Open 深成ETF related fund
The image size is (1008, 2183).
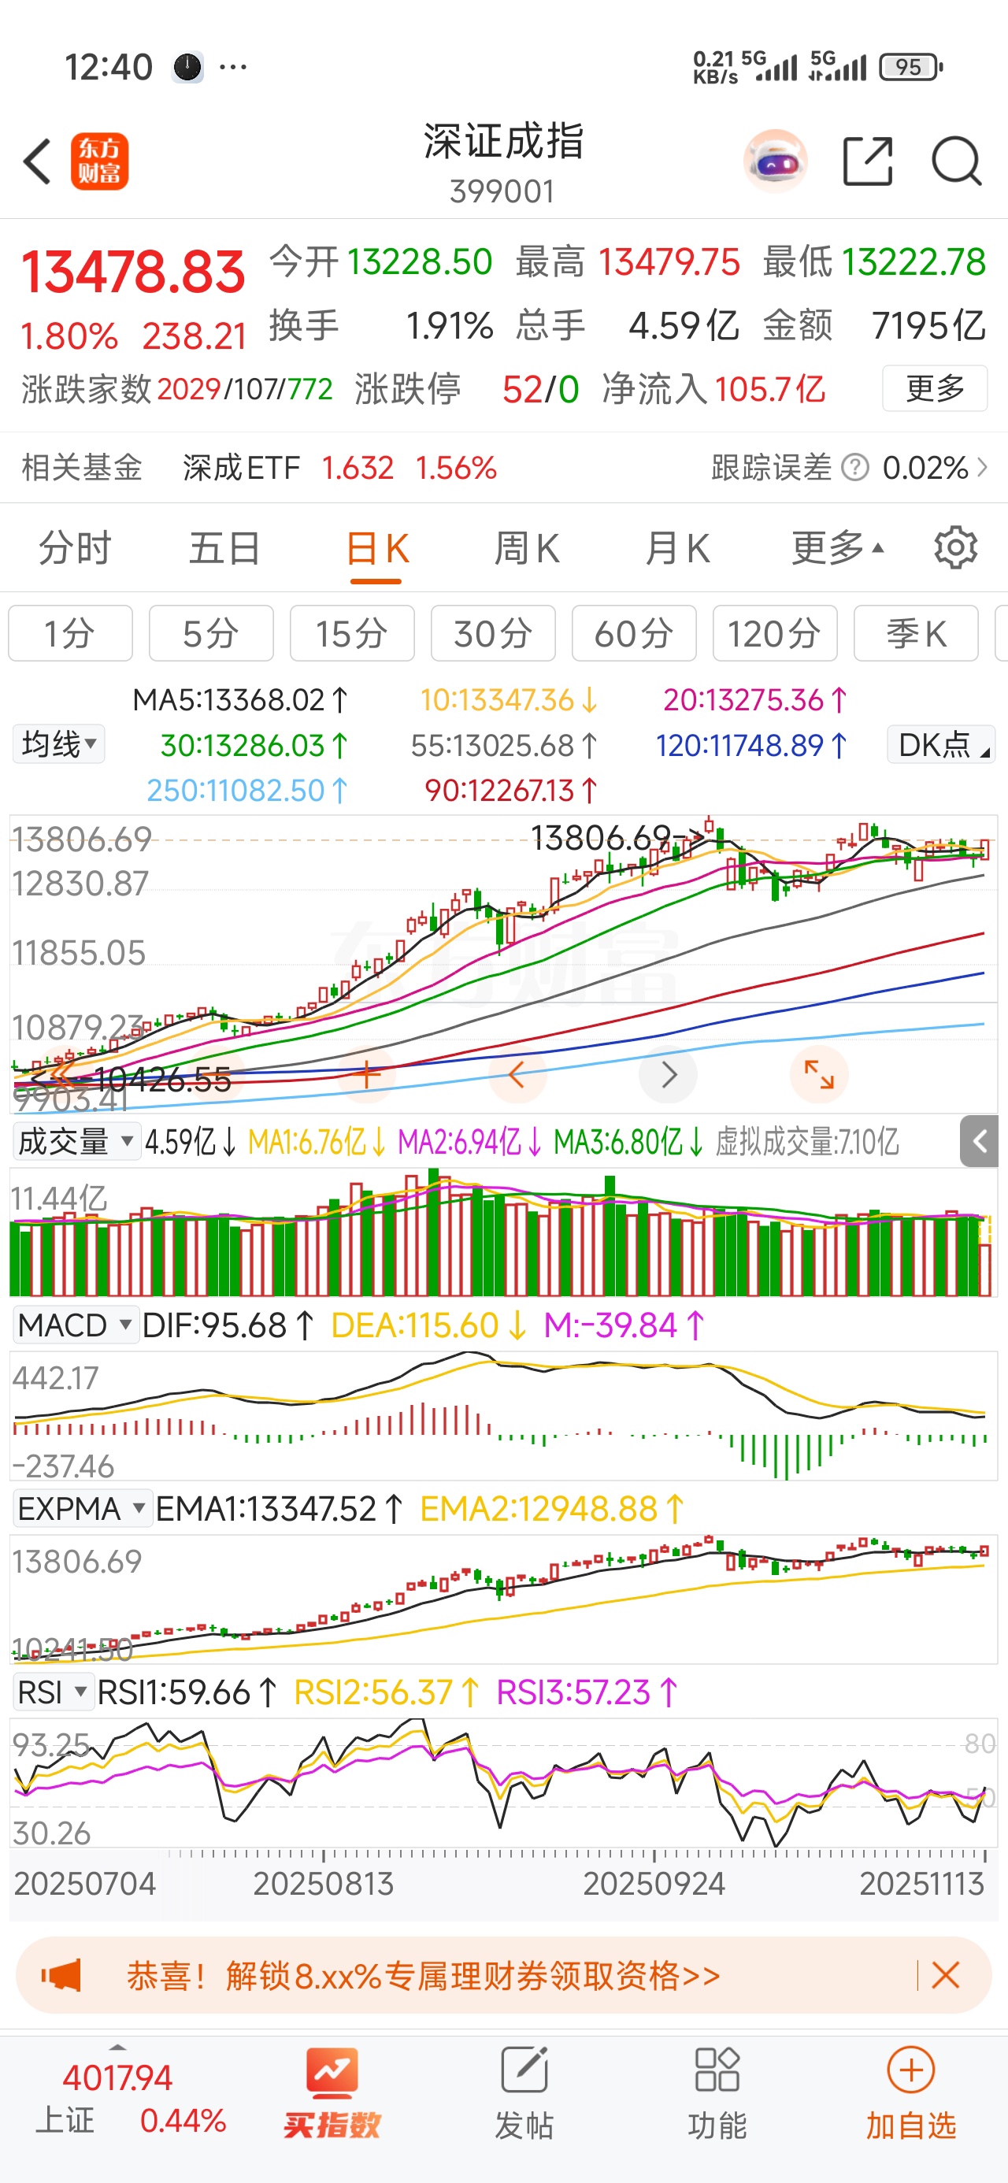point(340,467)
